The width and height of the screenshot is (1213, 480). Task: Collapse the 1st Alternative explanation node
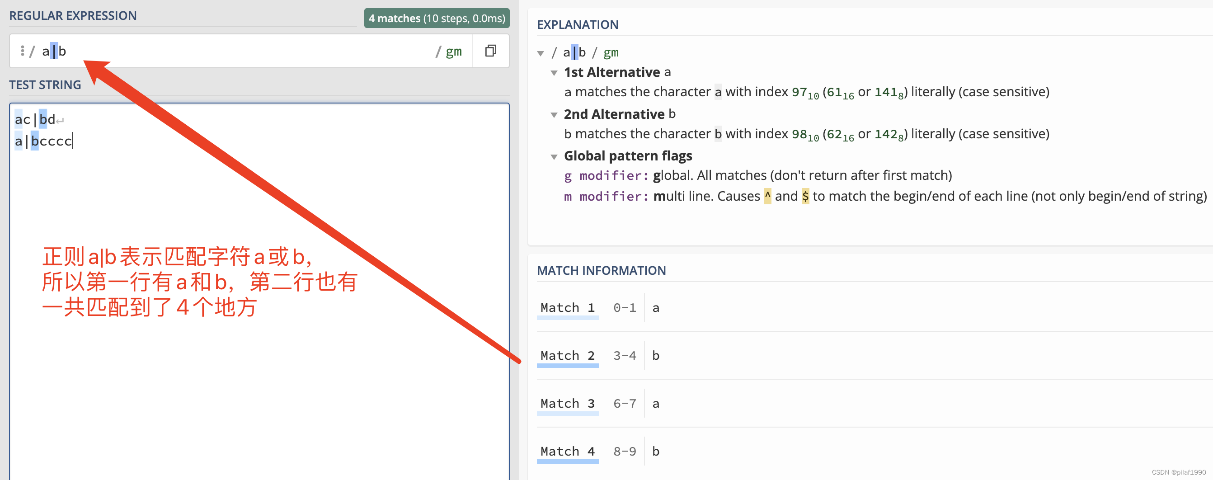click(x=554, y=73)
